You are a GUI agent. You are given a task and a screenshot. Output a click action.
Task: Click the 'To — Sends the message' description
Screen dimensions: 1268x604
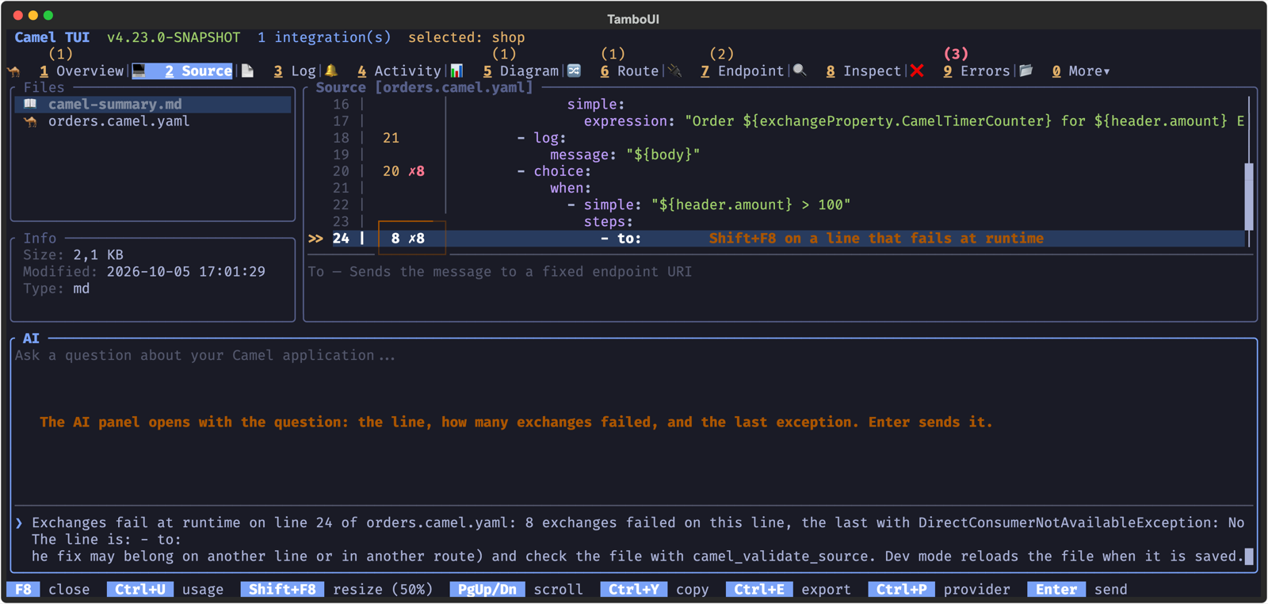click(499, 272)
